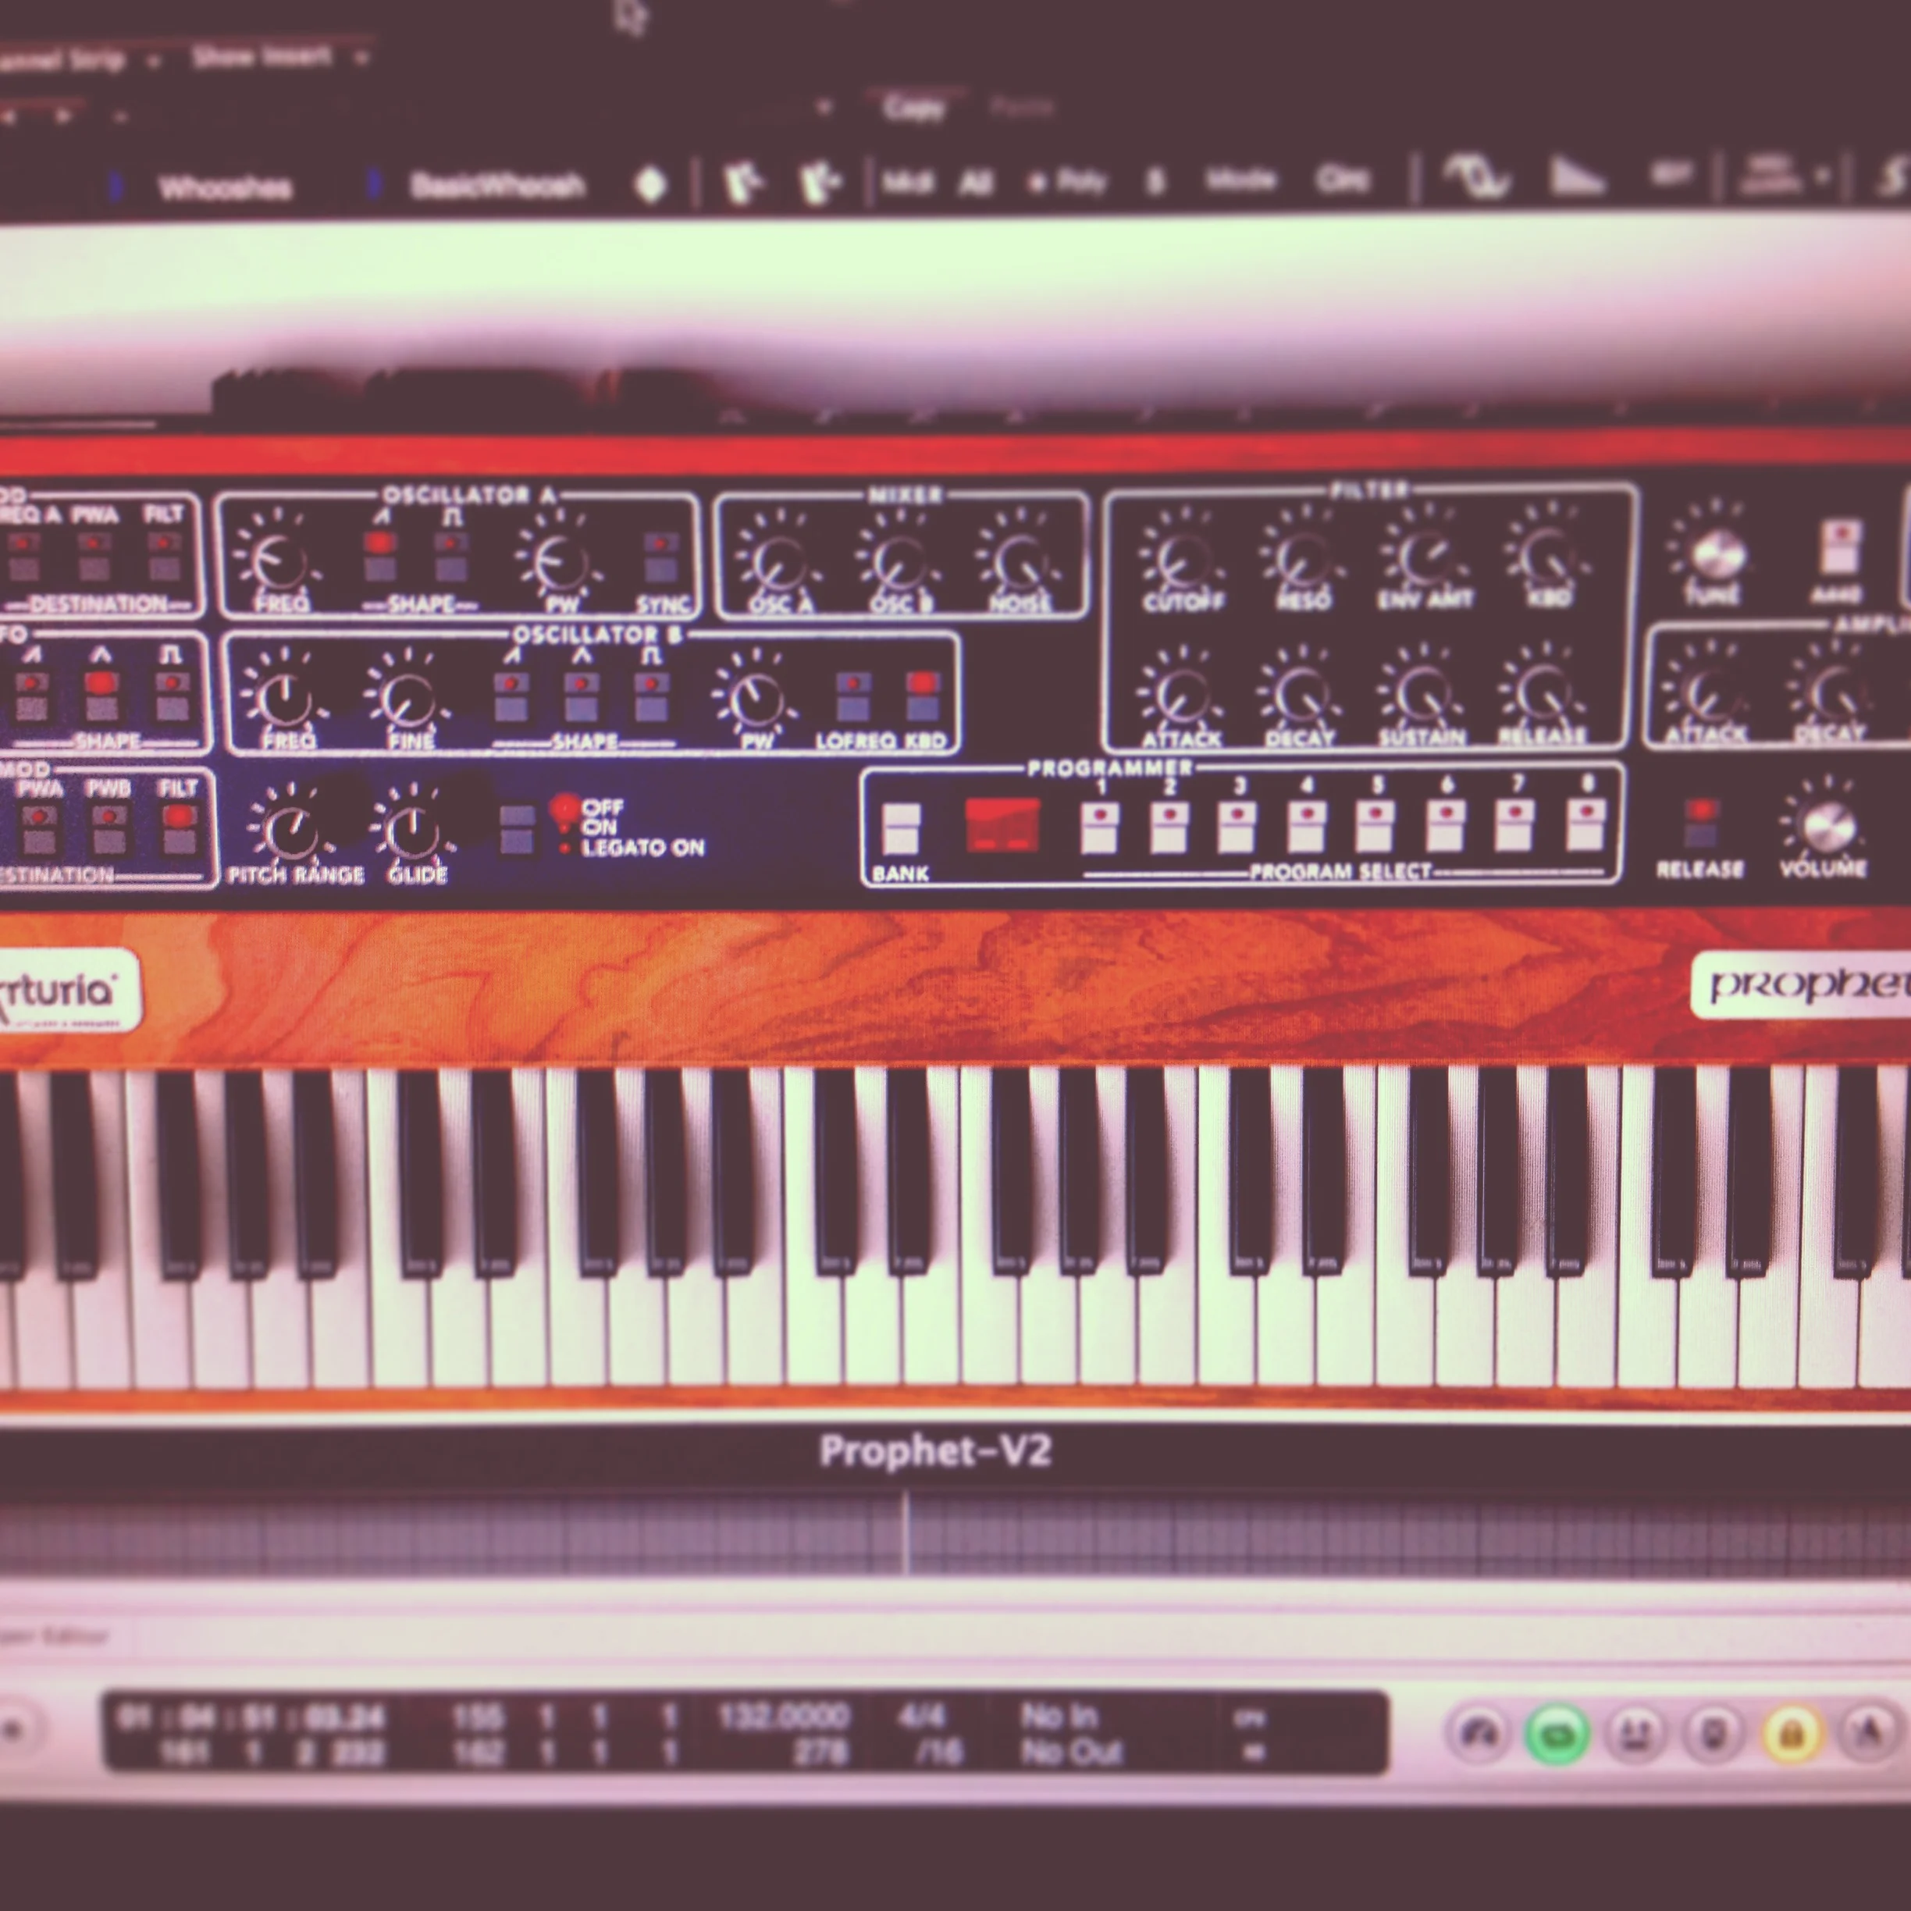The image size is (1911, 1911).
Task: Click the envelope ramp icon in toolbar
Action: [x=1575, y=178]
